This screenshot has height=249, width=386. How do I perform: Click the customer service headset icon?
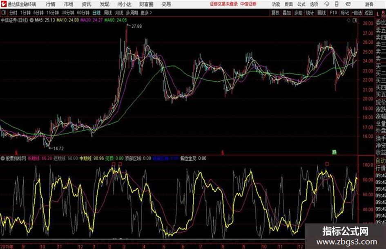(327, 4)
